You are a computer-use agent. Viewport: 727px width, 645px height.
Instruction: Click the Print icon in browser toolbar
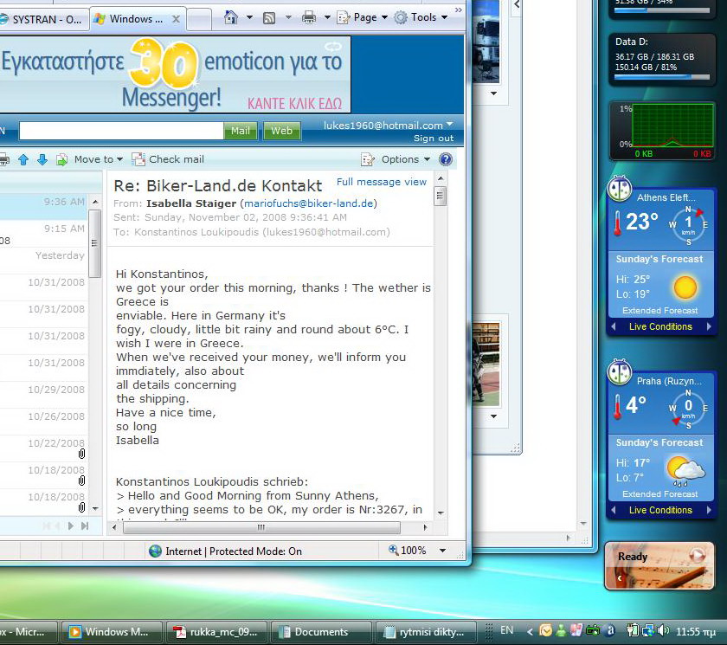click(x=309, y=17)
